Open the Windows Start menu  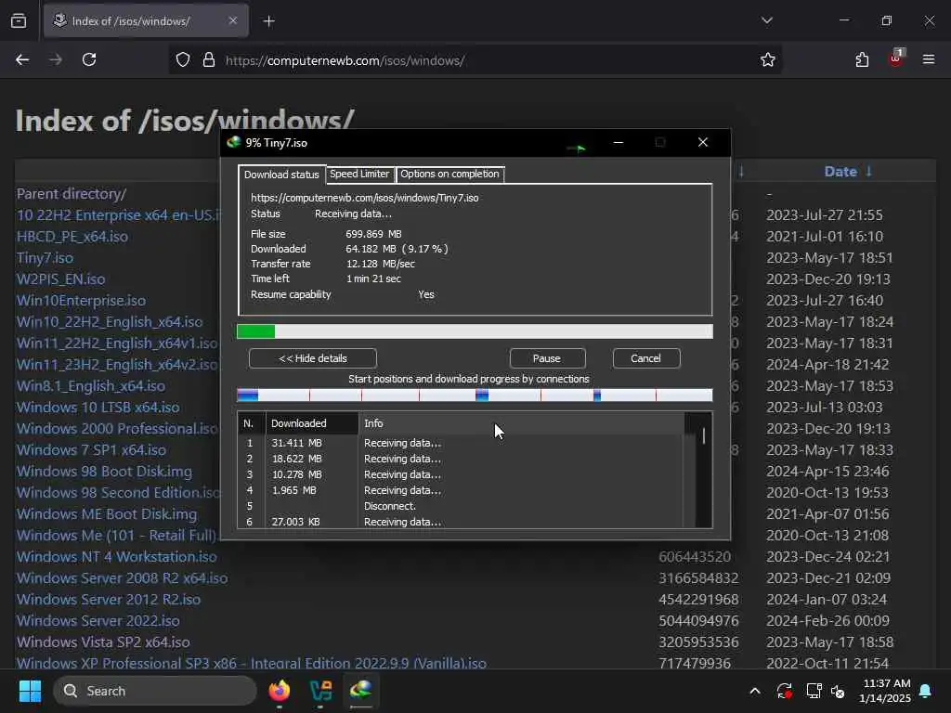coord(30,691)
